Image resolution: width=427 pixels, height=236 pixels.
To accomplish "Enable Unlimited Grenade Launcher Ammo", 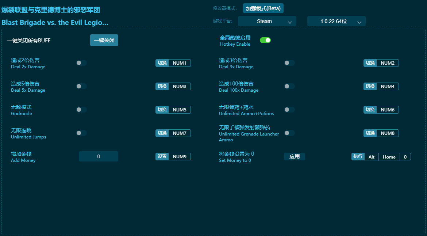I will coord(289,133).
